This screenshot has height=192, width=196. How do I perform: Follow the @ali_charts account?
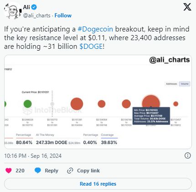[63, 16]
